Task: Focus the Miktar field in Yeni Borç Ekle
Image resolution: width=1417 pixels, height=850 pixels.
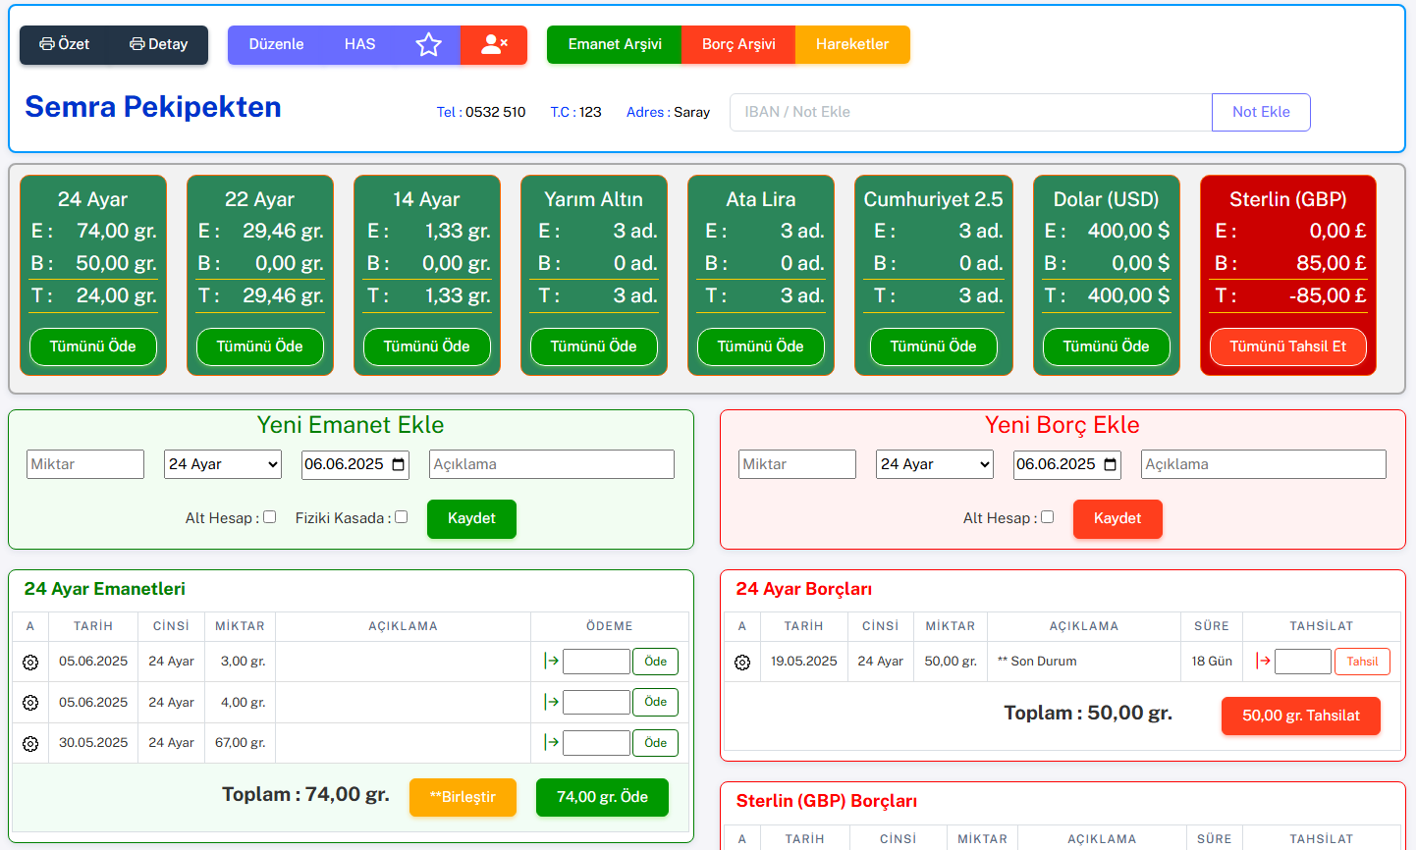Action: point(797,464)
